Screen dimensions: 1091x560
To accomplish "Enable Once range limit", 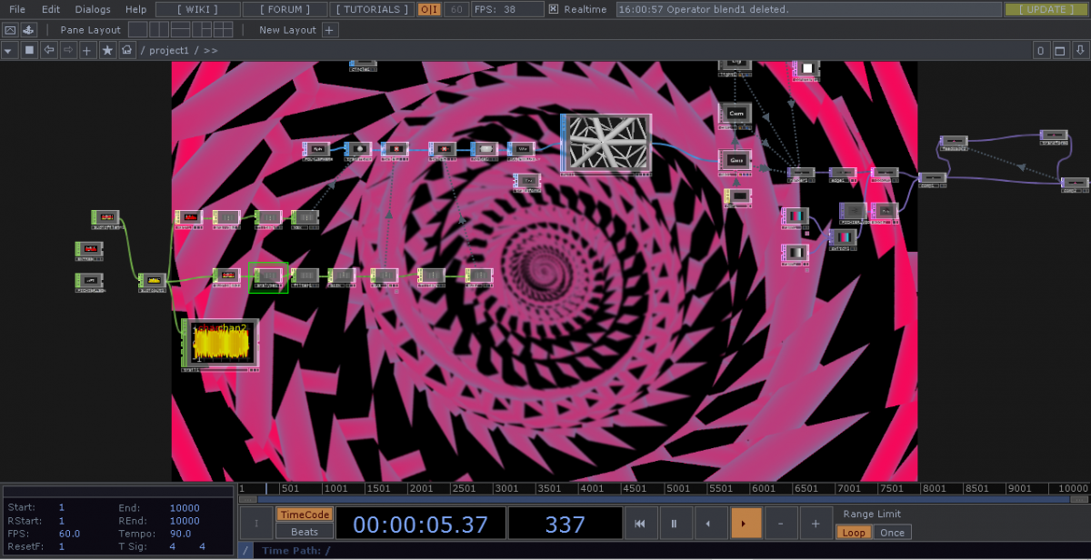I will 893,533.
